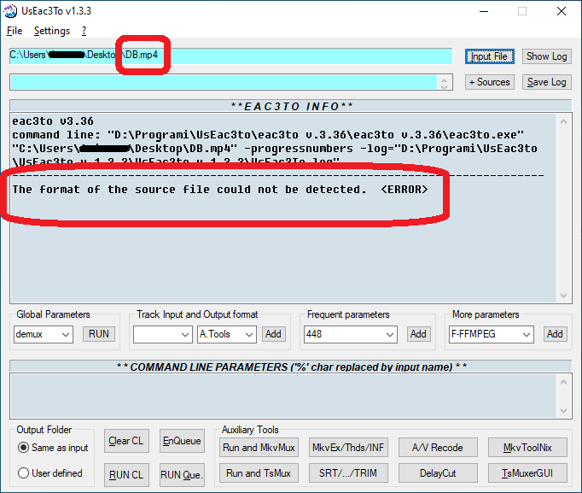Click the Clear CL button

[x=126, y=441]
